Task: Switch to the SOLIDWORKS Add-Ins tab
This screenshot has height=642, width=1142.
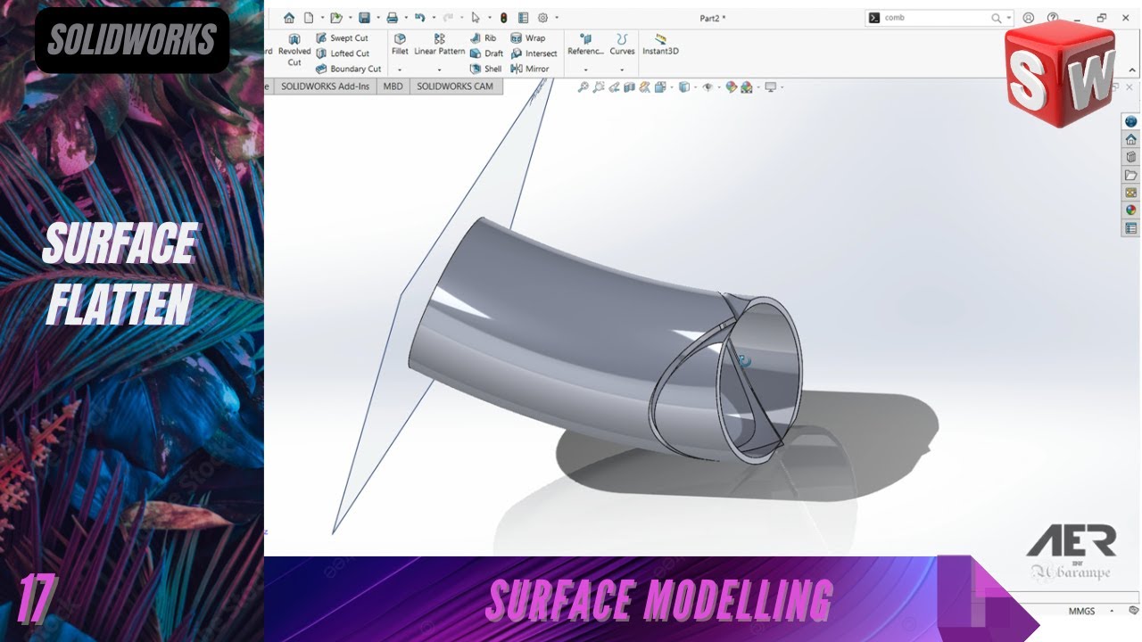Action: 325,86
